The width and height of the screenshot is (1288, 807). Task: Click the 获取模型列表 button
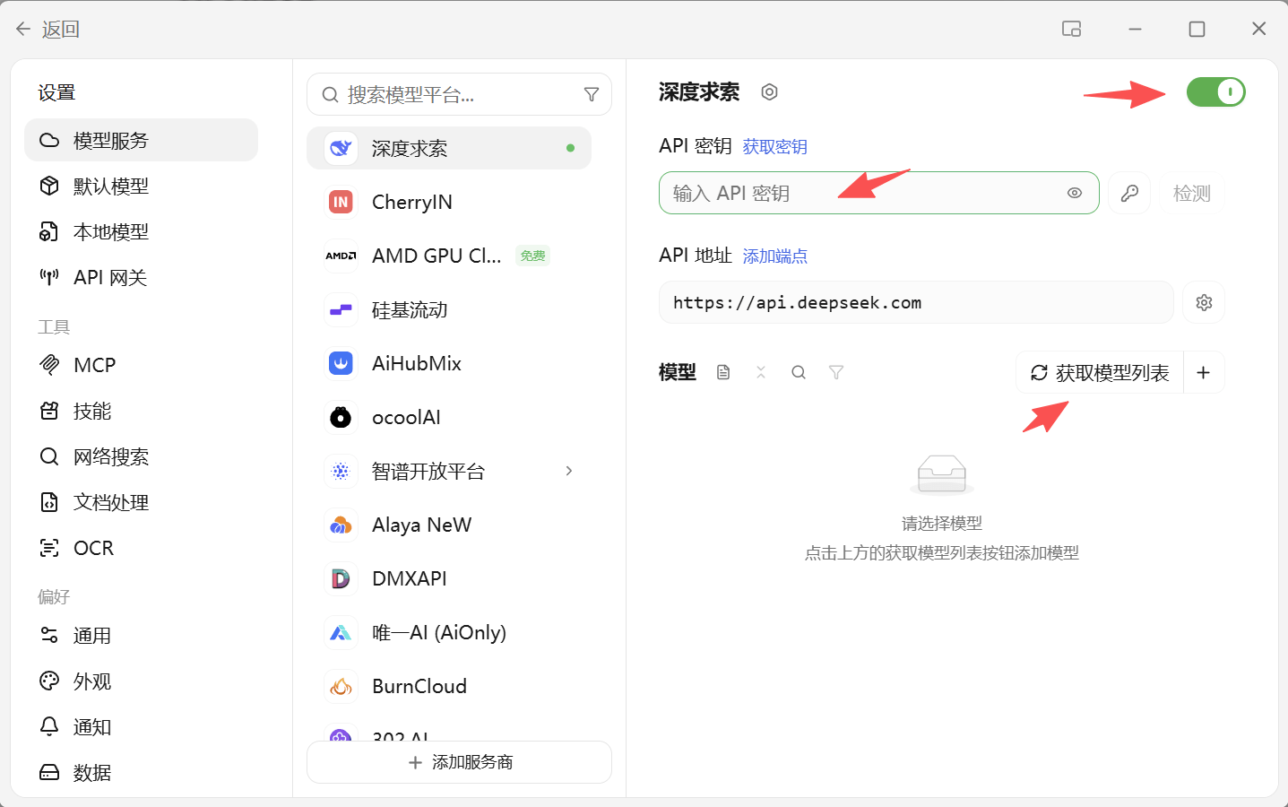point(1100,372)
